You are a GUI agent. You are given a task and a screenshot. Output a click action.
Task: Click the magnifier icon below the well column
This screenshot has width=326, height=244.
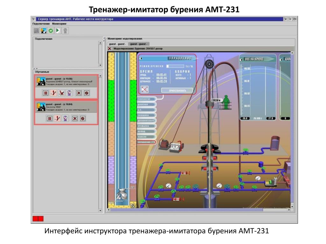coord(133,206)
